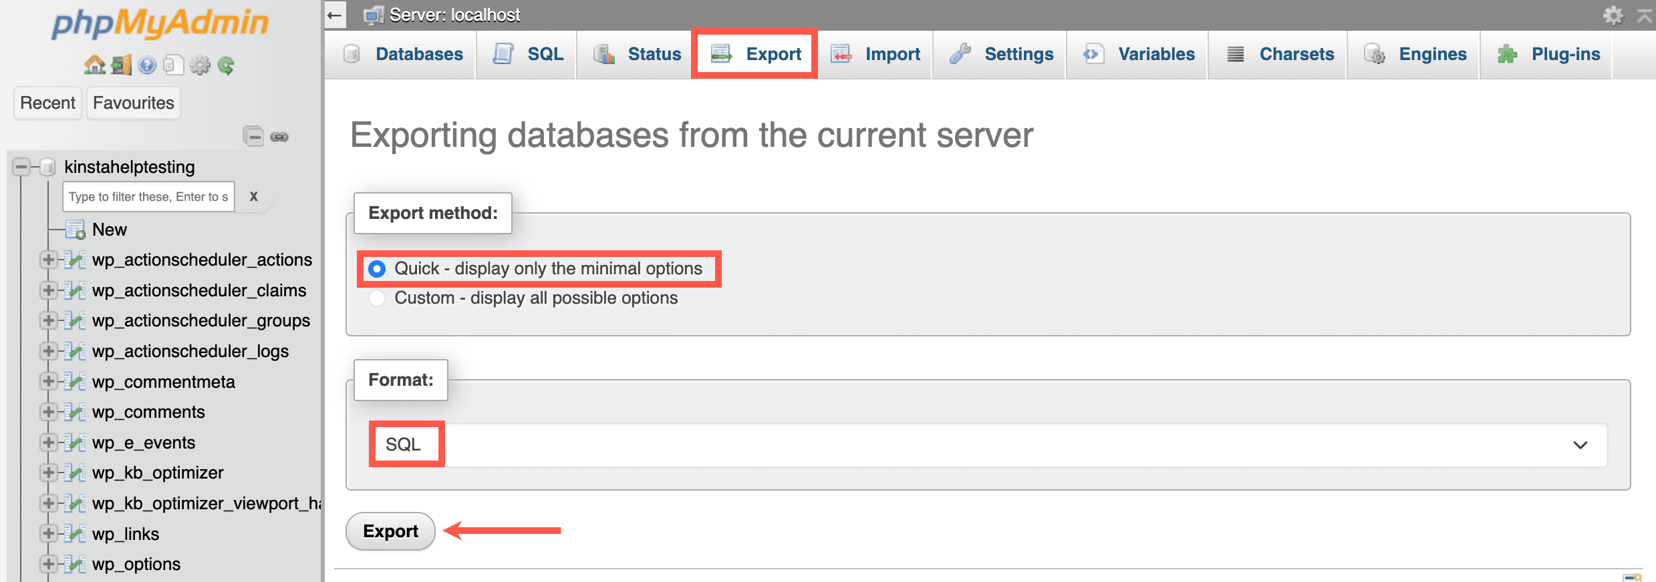Click the log out door icon
The height and width of the screenshot is (582, 1656).
(121, 65)
